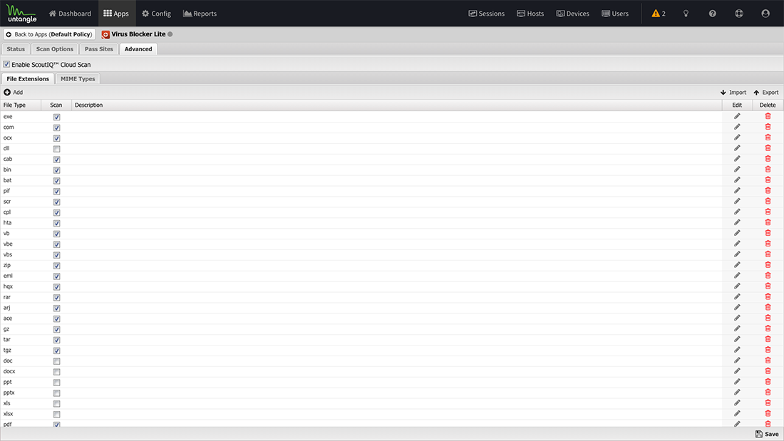Export file extension list
The width and height of the screenshot is (784, 441).
[x=766, y=93]
